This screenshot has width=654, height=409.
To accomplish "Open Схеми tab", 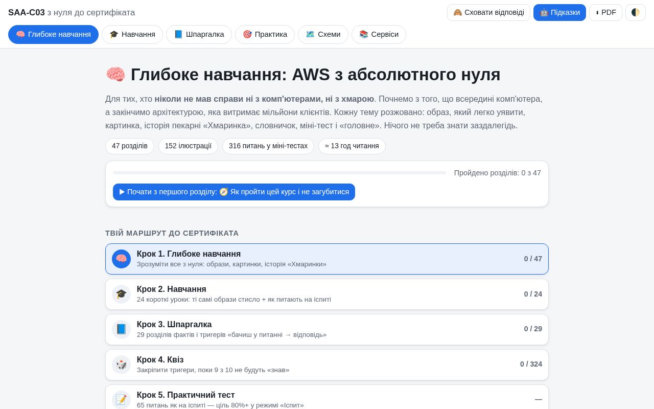I will pos(323,34).
